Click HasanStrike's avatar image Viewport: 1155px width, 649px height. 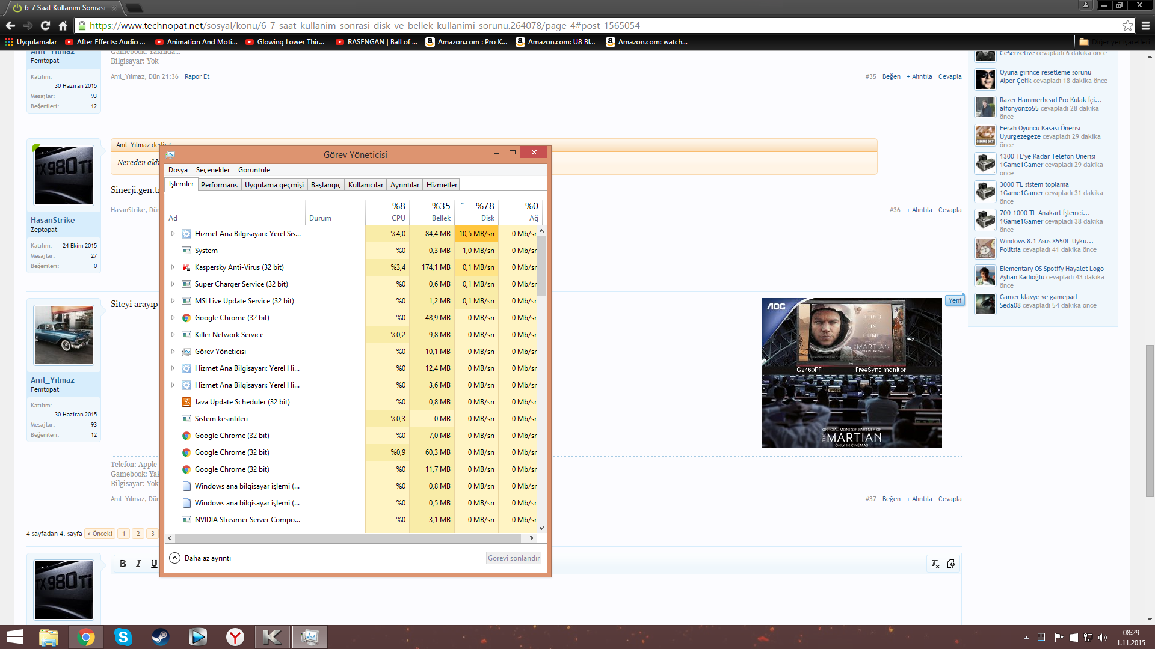coord(64,175)
